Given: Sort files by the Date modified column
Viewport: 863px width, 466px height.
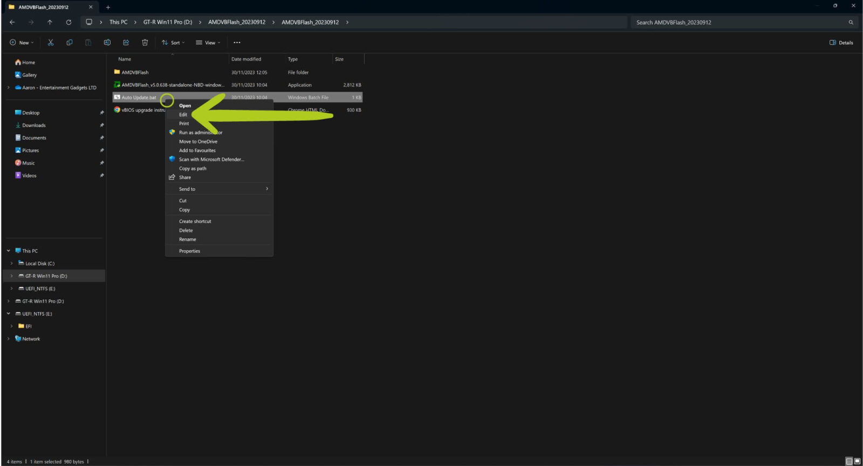Looking at the screenshot, I should [x=246, y=59].
